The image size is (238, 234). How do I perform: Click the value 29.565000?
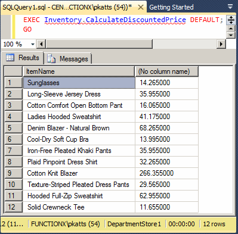(154, 185)
